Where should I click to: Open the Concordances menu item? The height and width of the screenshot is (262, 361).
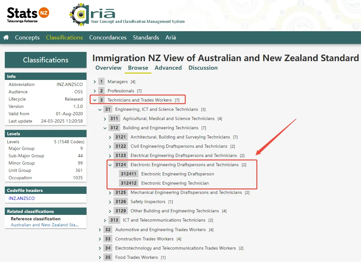tap(108, 38)
